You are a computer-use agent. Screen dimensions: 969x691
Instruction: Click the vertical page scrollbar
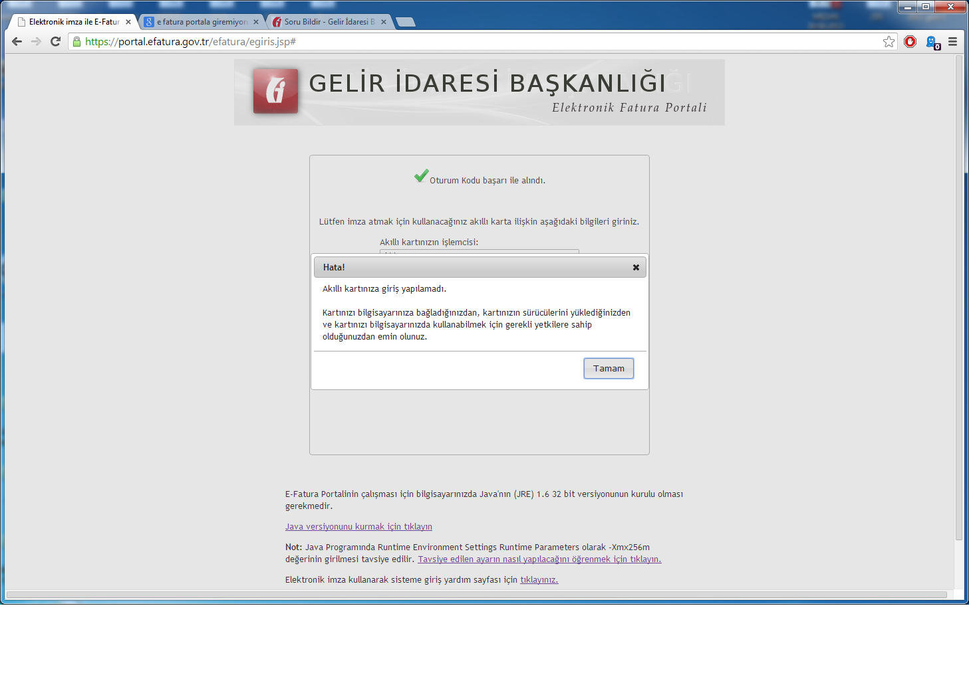958,299
